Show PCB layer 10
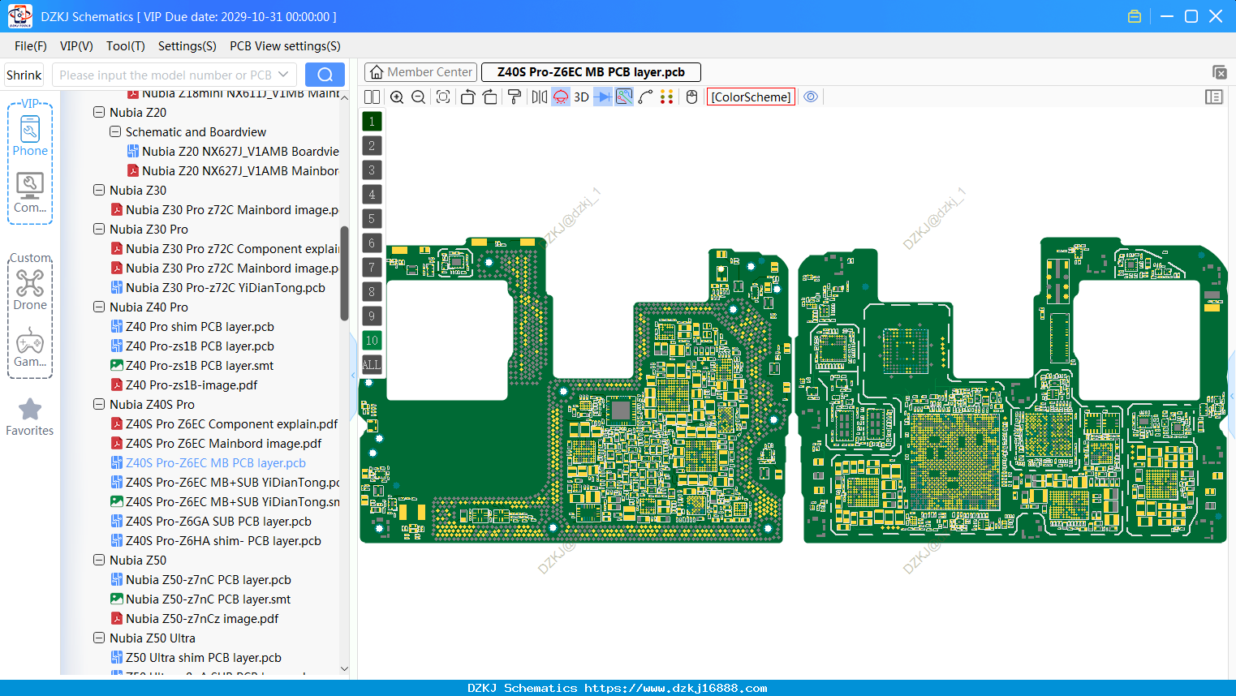 [x=372, y=341]
